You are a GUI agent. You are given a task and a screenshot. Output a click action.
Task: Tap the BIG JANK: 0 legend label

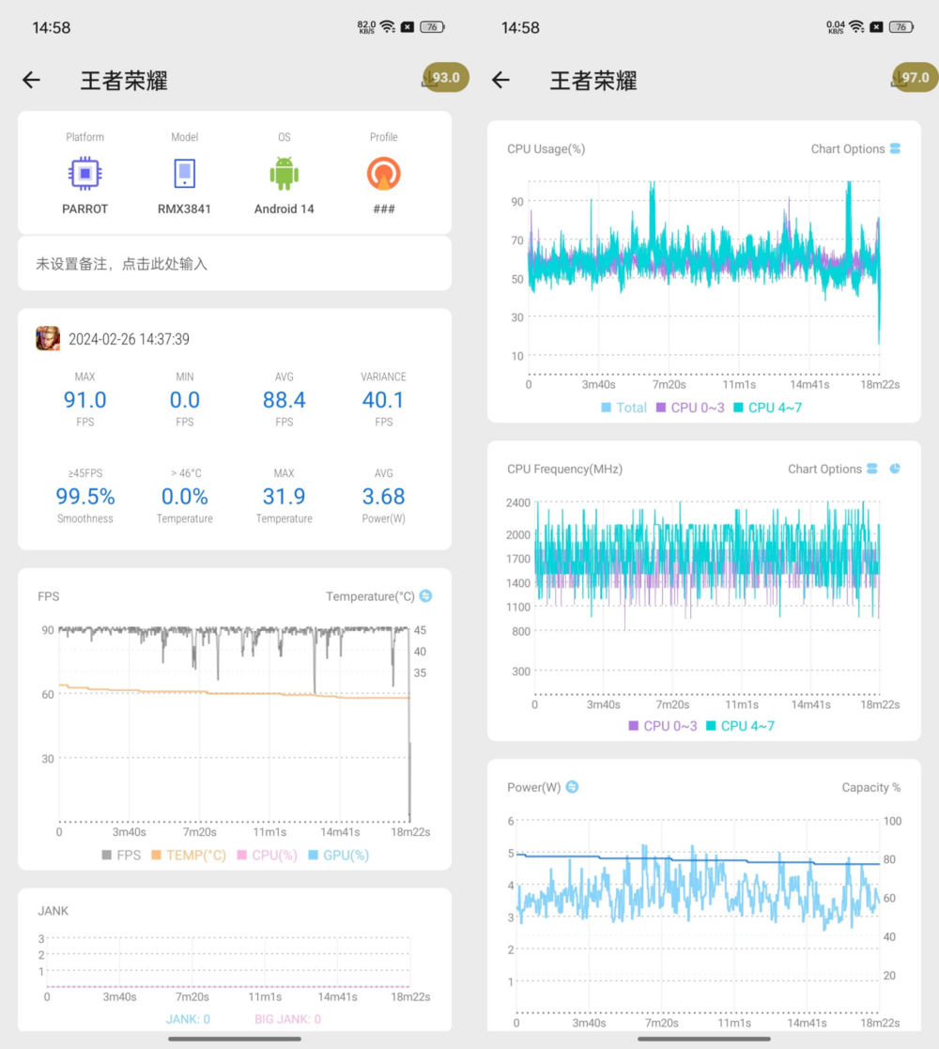click(287, 1019)
